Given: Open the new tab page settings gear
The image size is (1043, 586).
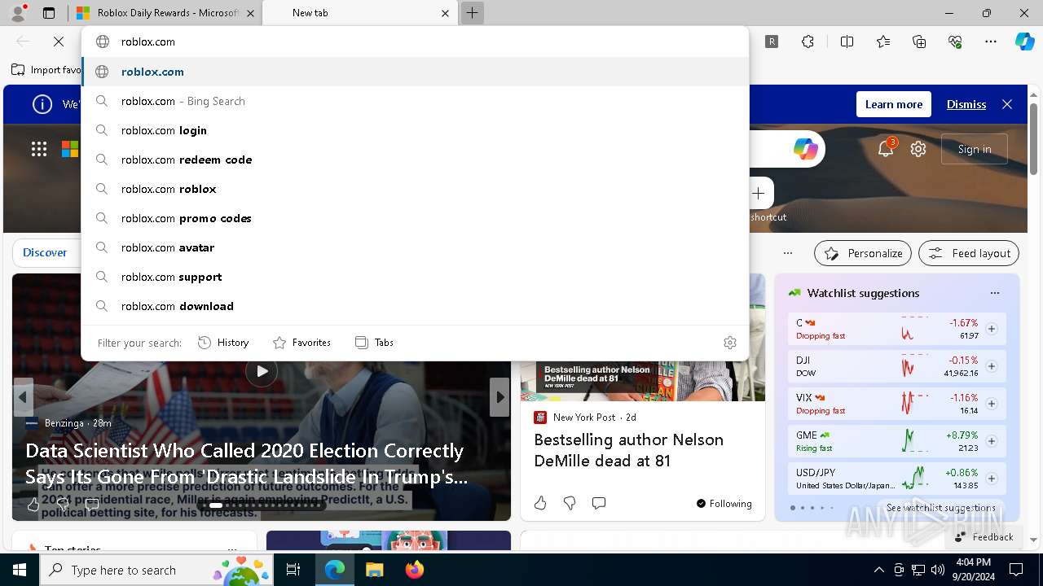Looking at the screenshot, I should pos(918,149).
